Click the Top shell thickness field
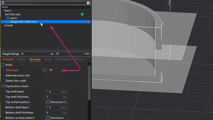This screenshot has height=120, width=213. pos(56,97)
